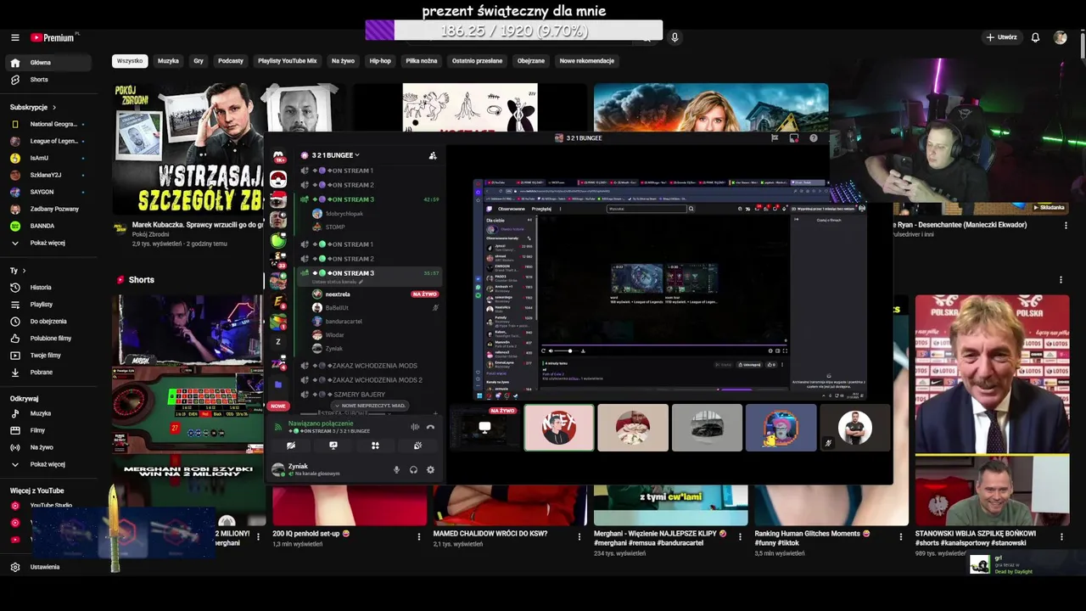Jump to the NOWE NIEPRZECZYT. WIAD. pill

(370, 406)
